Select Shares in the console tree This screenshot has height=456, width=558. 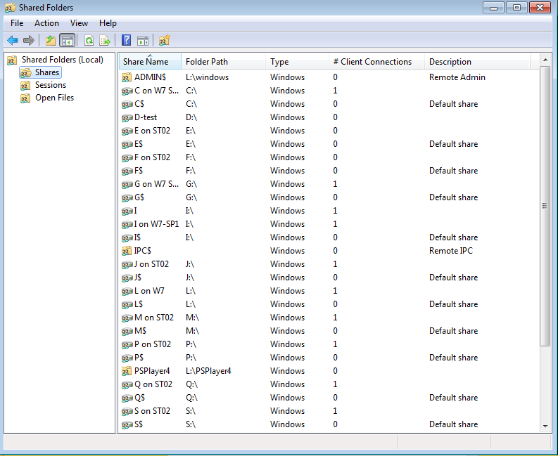click(x=47, y=72)
